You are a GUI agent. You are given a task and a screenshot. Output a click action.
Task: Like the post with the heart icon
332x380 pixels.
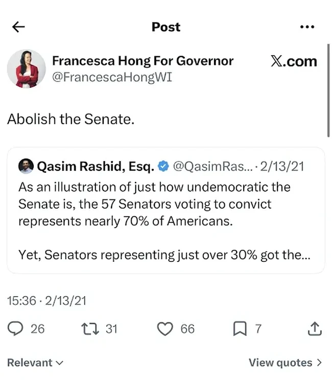pos(165,329)
